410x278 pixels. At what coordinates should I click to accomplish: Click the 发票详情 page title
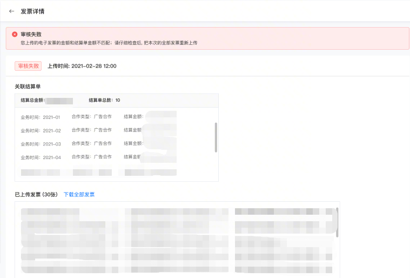click(32, 11)
